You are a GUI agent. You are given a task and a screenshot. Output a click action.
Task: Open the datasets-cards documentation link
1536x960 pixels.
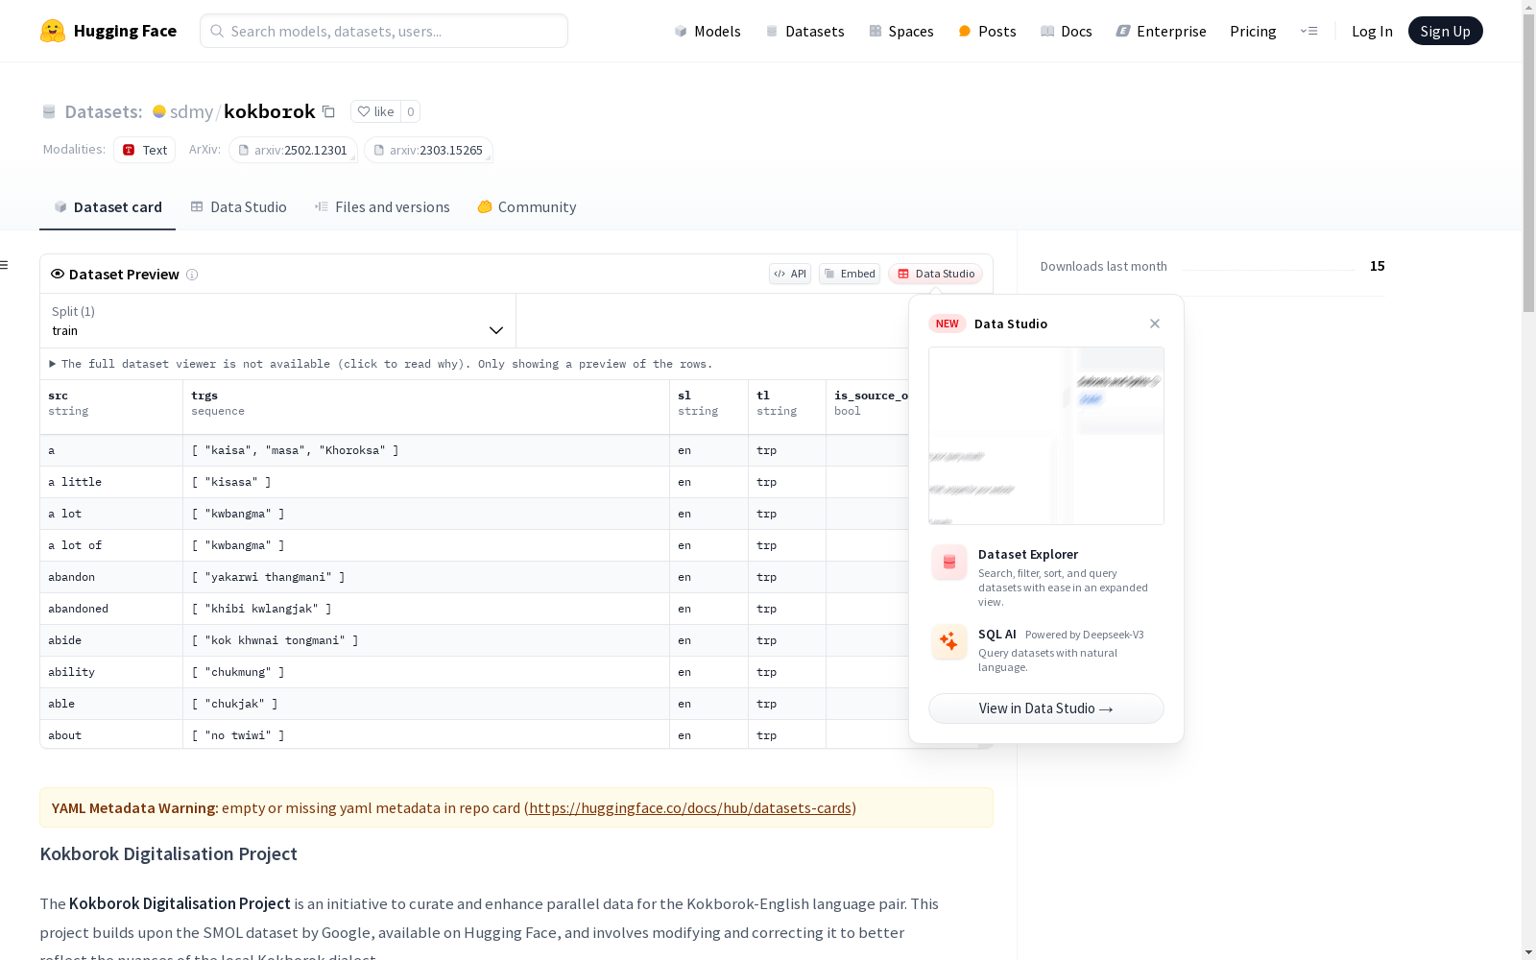[x=690, y=808]
